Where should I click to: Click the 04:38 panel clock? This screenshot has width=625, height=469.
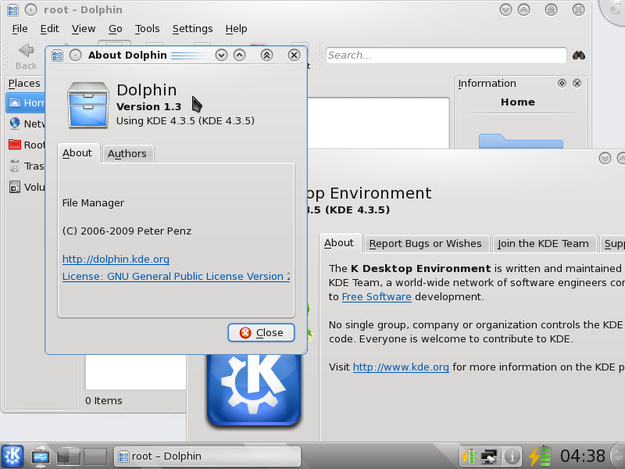[x=583, y=456]
